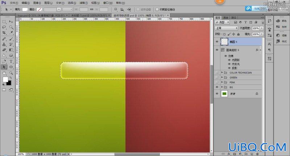Hide the 圆角矩形 5 layer
The width and height of the screenshot is (290, 156).
217,50
